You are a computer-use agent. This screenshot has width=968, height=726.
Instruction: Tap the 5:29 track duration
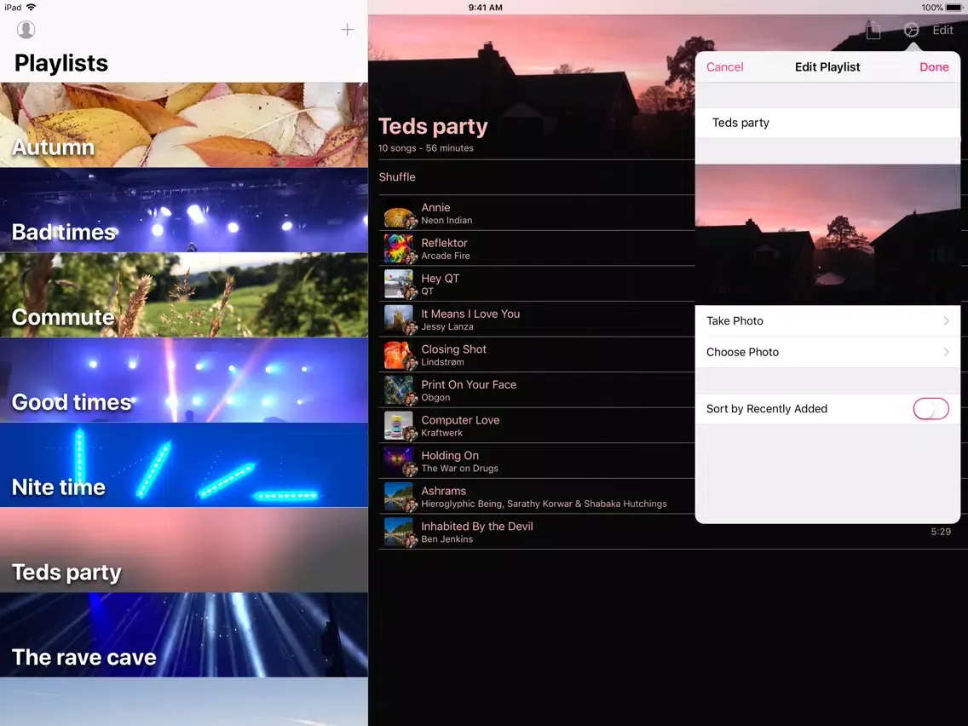point(941,532)
